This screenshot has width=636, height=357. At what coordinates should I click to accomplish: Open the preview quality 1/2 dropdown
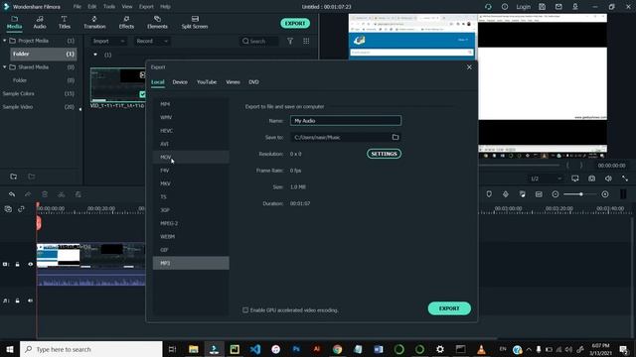click(546, 178)
